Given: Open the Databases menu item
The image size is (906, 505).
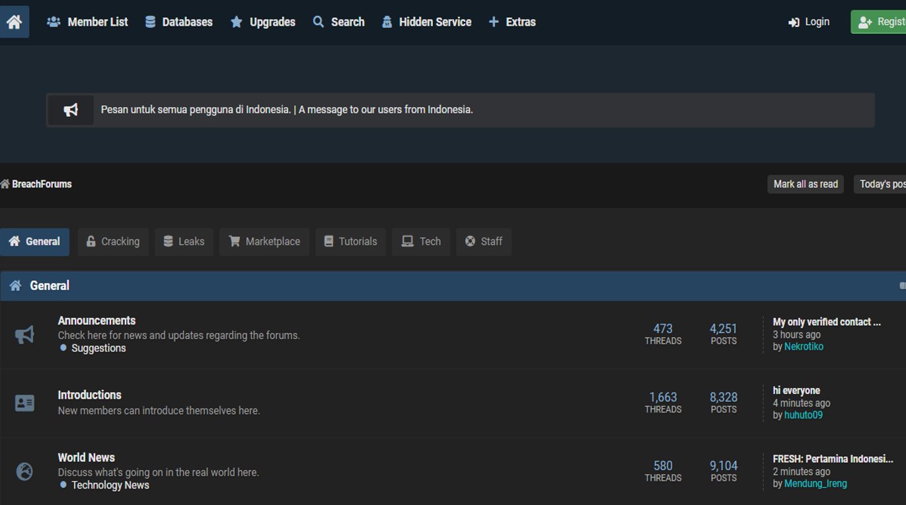Looking at the screenshot, I should [179, 22].
